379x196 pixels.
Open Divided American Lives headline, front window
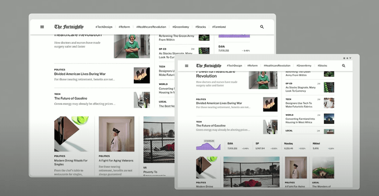point(219,103)
